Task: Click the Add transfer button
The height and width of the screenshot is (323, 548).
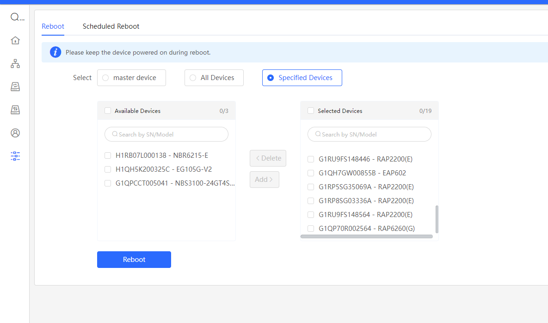Action: click(x=264, y=180)
